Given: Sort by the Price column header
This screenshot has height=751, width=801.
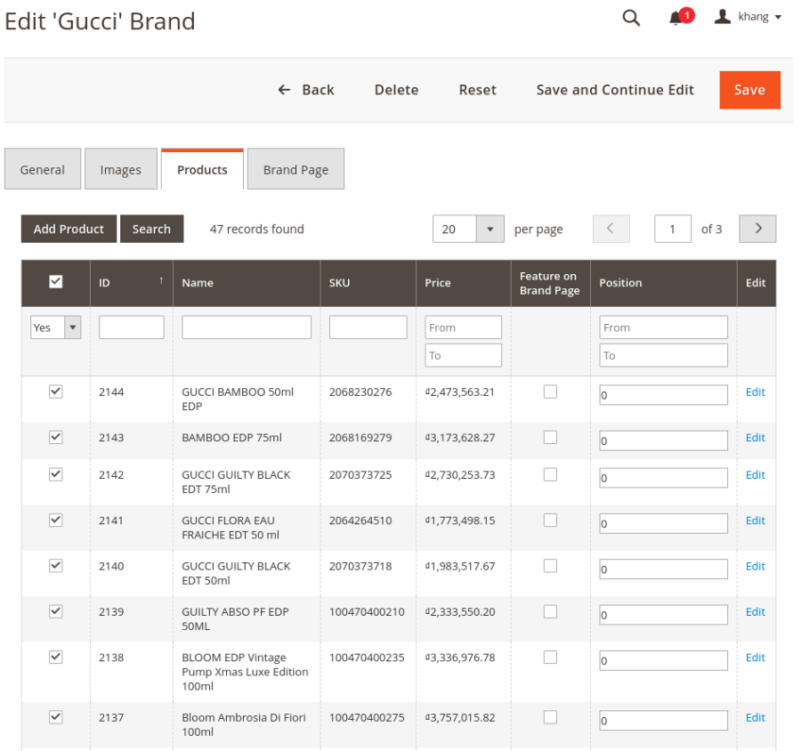Looking at the screenshot, I should click(x=464, y=283).
